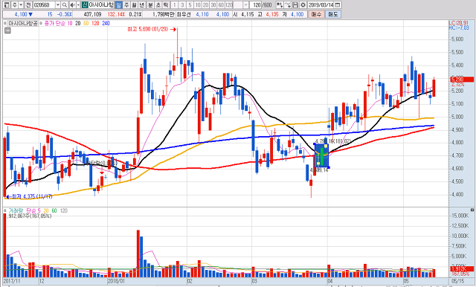This screenshot has width=476, height=287.
Task: Click the red 132.14% value
Action: click(116, 14)
